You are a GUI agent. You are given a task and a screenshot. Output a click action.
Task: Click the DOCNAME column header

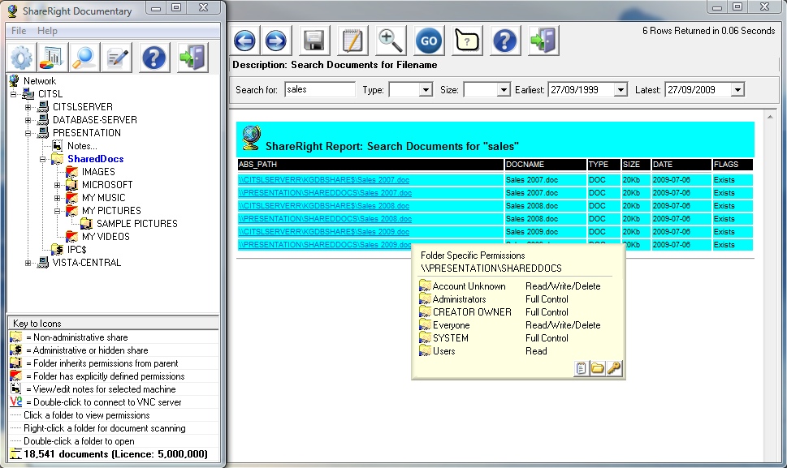point(546,165)
